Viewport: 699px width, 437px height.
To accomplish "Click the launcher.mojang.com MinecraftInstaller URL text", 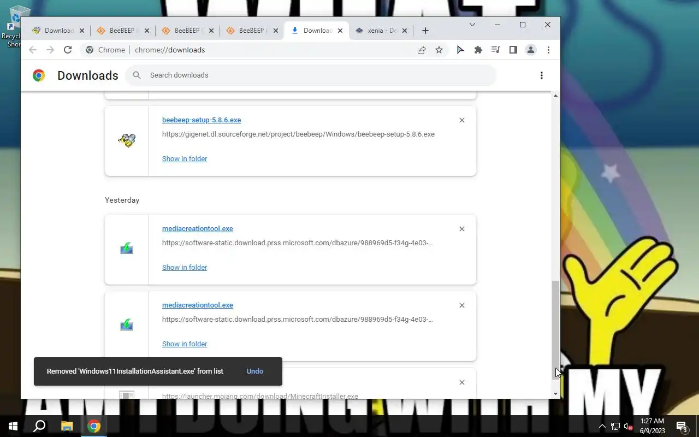I will click(x=260, y=396).
